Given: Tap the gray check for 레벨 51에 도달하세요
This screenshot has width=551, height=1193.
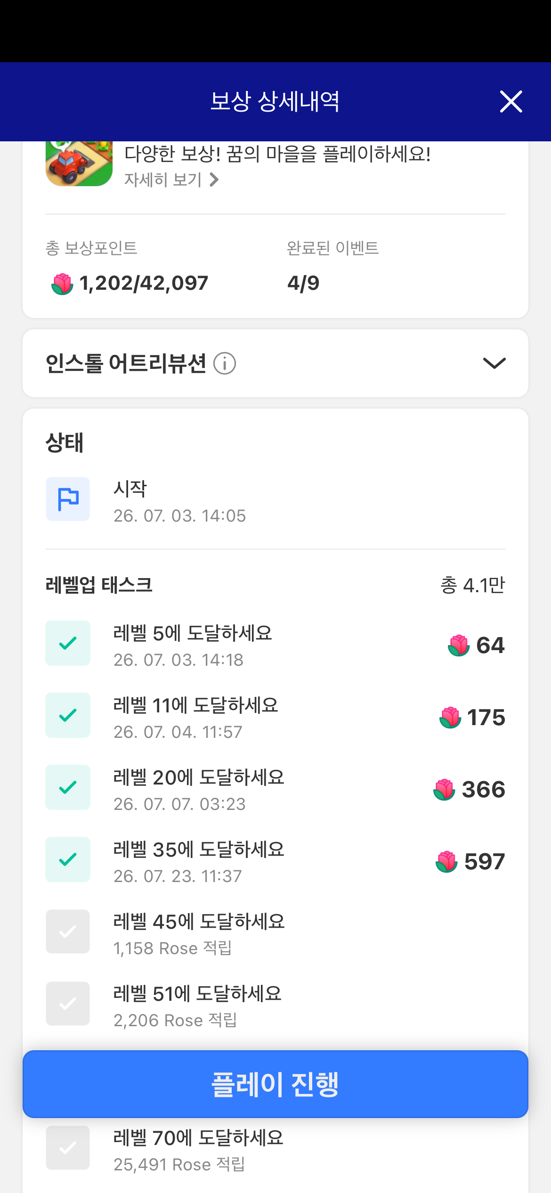Looking at the screenshot, I should (x=68, y=1004).
